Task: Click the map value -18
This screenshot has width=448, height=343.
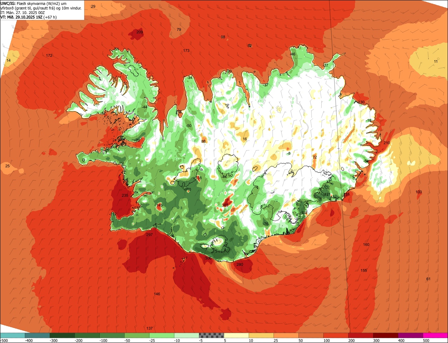Action: (368, 120)
